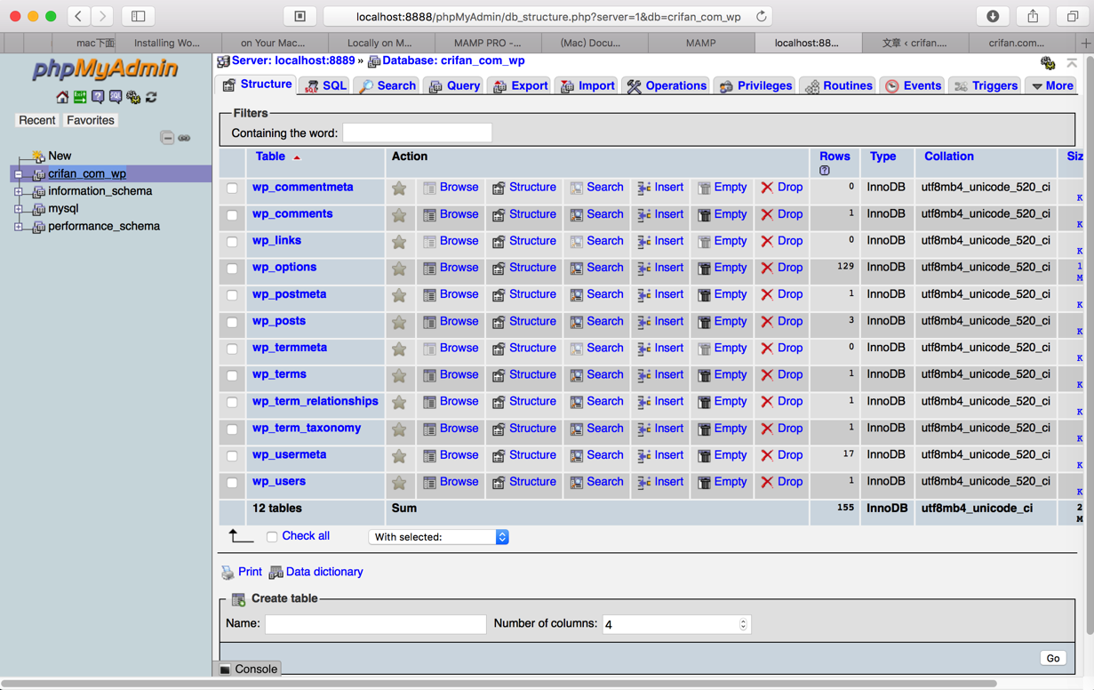Favorite the wp_options table star
This screenshot has width=1094, height=690.
click(399, 269)
